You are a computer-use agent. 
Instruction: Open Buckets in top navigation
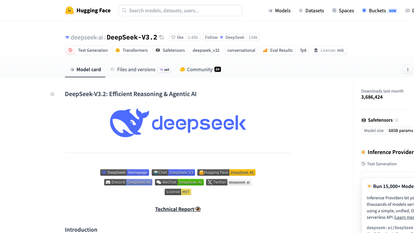(379, 10)
